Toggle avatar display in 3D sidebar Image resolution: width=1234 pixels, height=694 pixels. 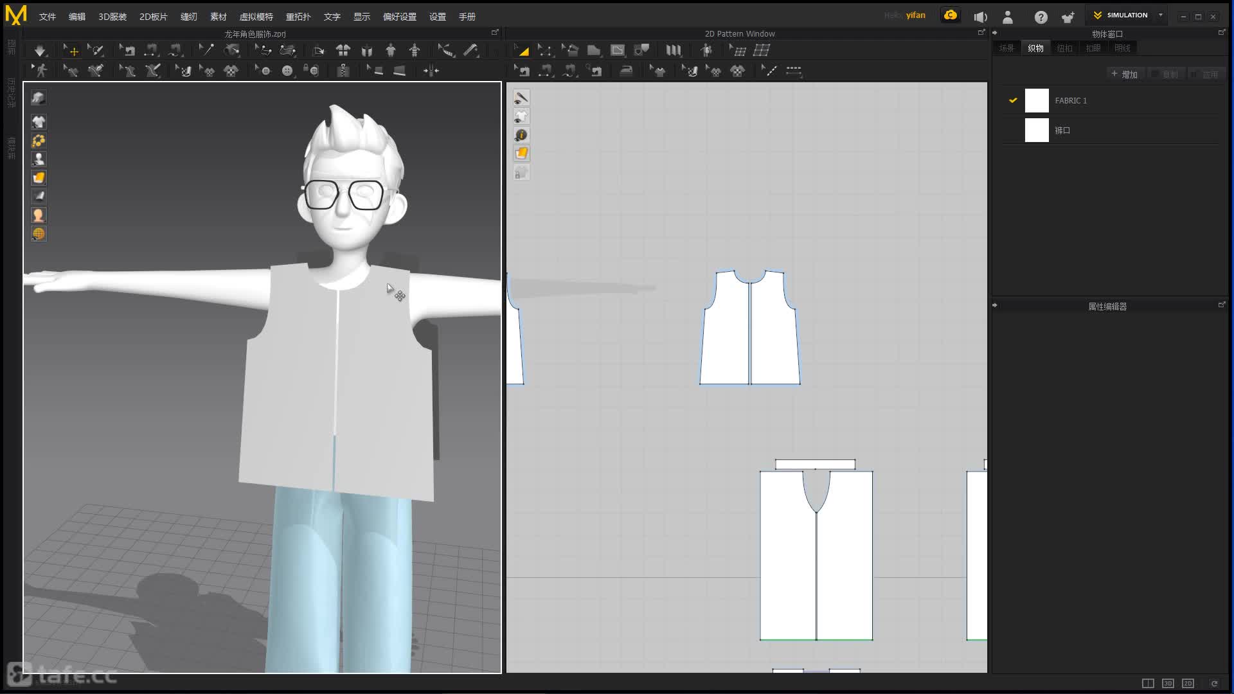(39, 159)
